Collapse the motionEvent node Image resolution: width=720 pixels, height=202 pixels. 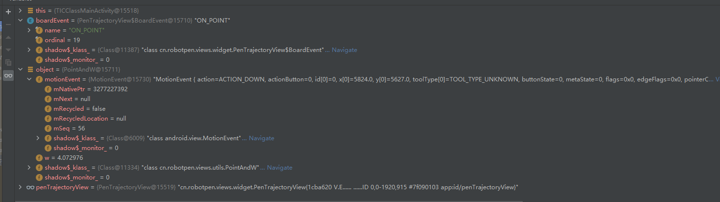[29, 79]
